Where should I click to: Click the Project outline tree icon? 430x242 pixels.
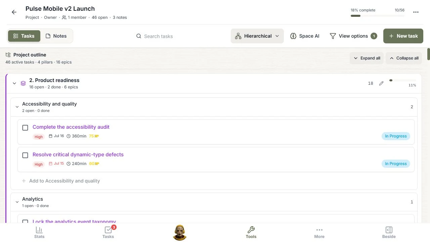click(x=8, y=54)
